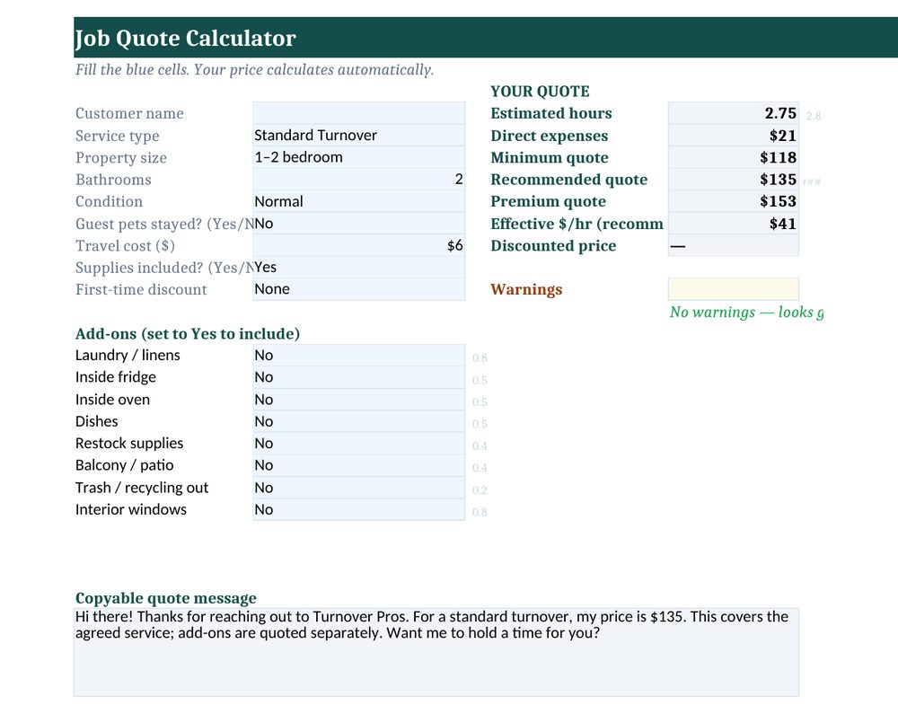The image size is (898, 714).
Task: Click the Customer name input cell
Action: [x=358, y=113]
